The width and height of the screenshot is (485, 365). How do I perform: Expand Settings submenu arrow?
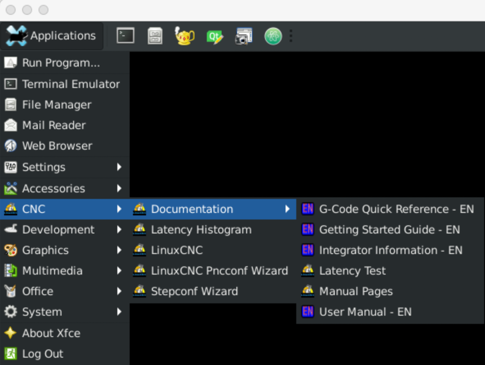point(119,167)
